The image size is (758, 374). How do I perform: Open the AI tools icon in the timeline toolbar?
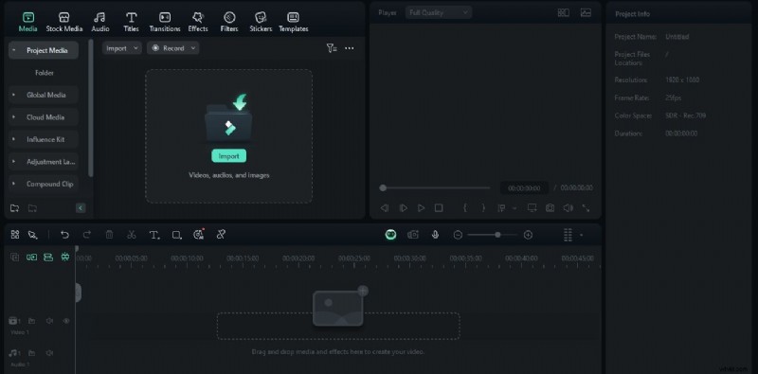[x=199, y=235]
